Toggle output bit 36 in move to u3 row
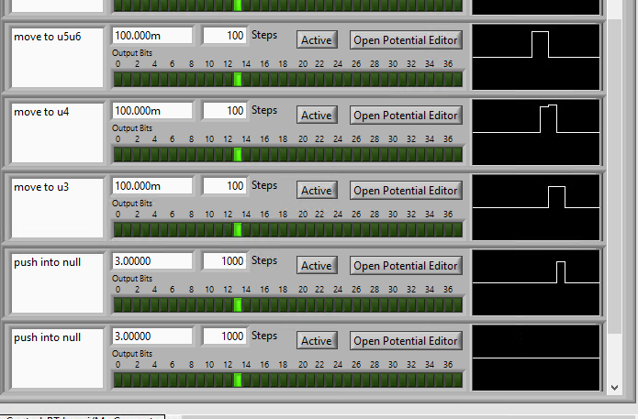Viewport: 638px width, 419px height. click(x=448, y=230)
